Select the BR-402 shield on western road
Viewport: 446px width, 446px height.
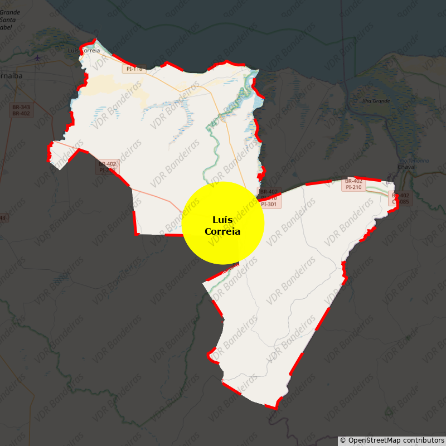108,167
